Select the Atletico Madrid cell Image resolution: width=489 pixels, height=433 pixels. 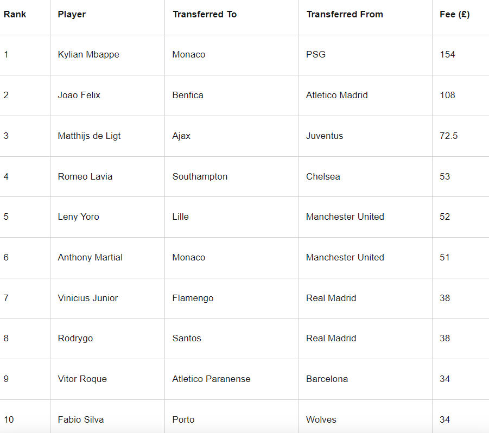tap(337, 95)
